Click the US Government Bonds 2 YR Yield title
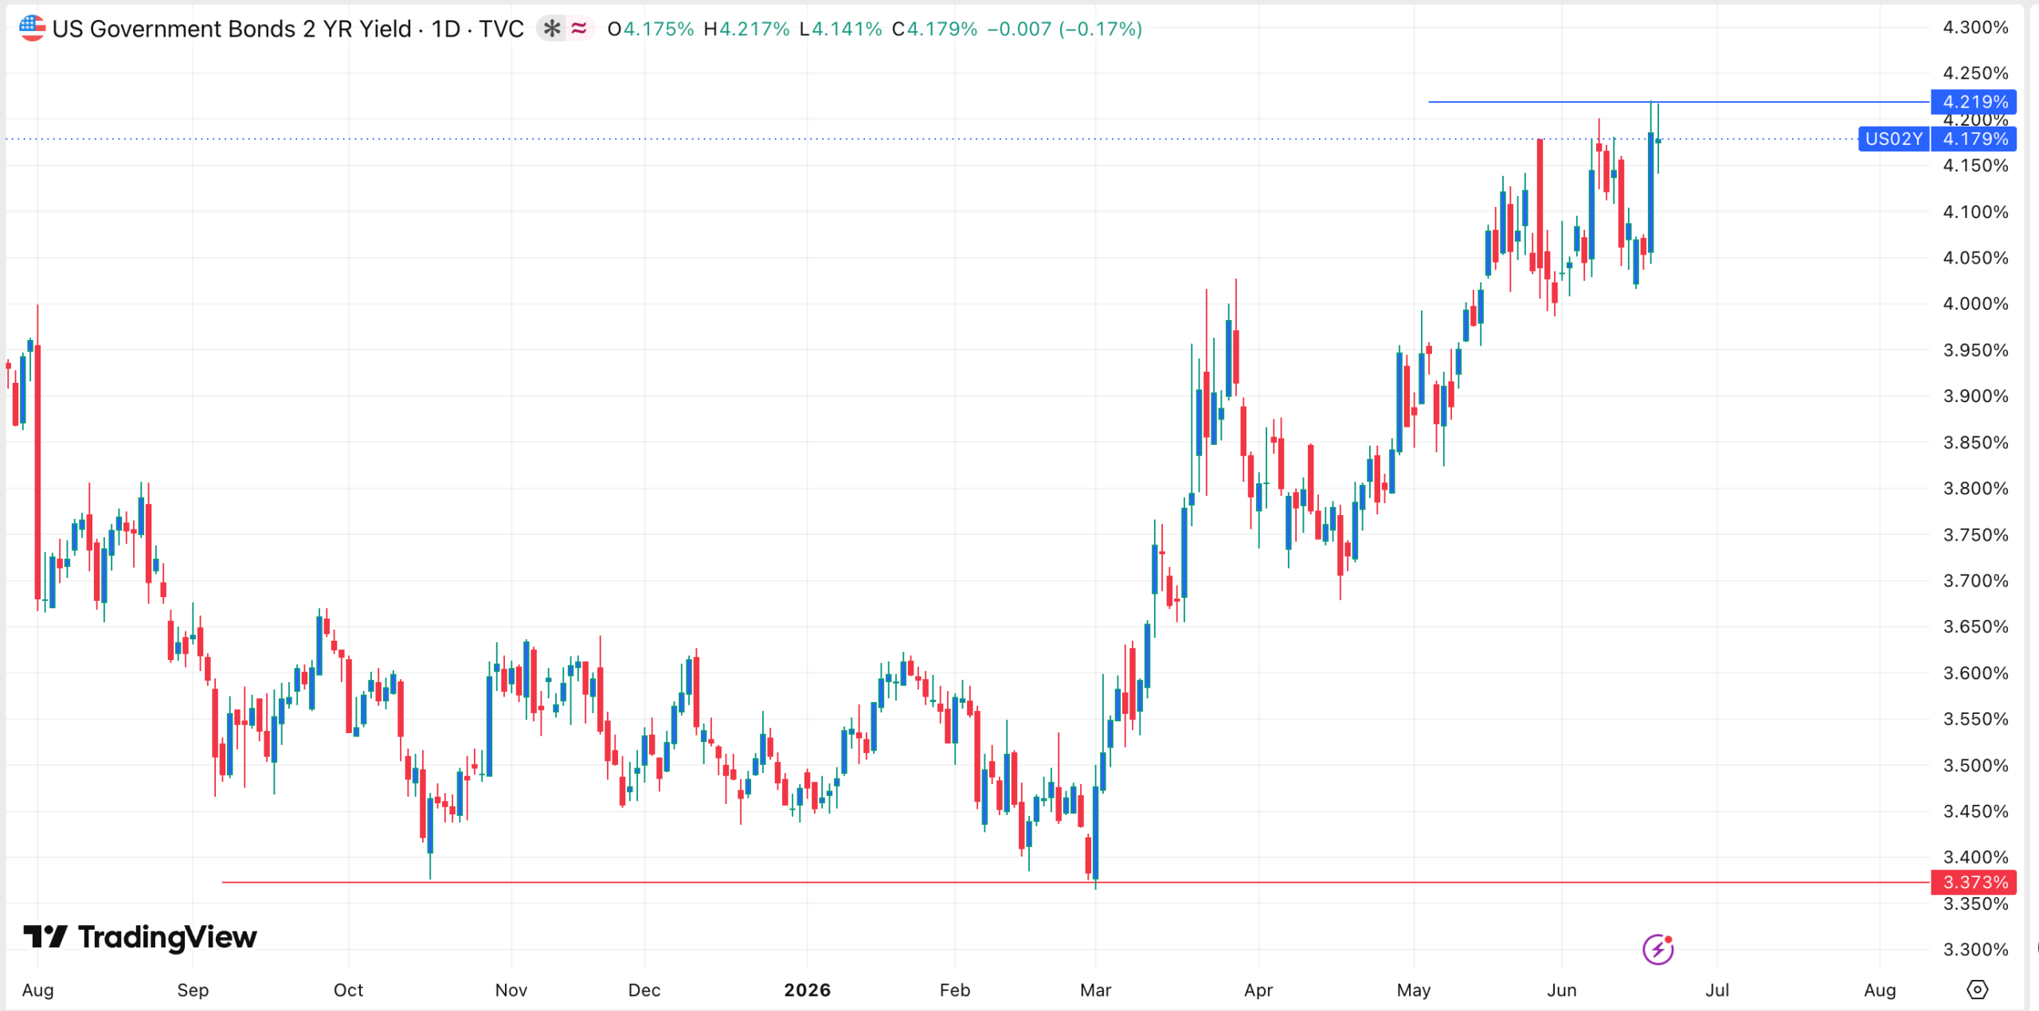Screen dimensions: 2039x1011 (x=232, y=29)
